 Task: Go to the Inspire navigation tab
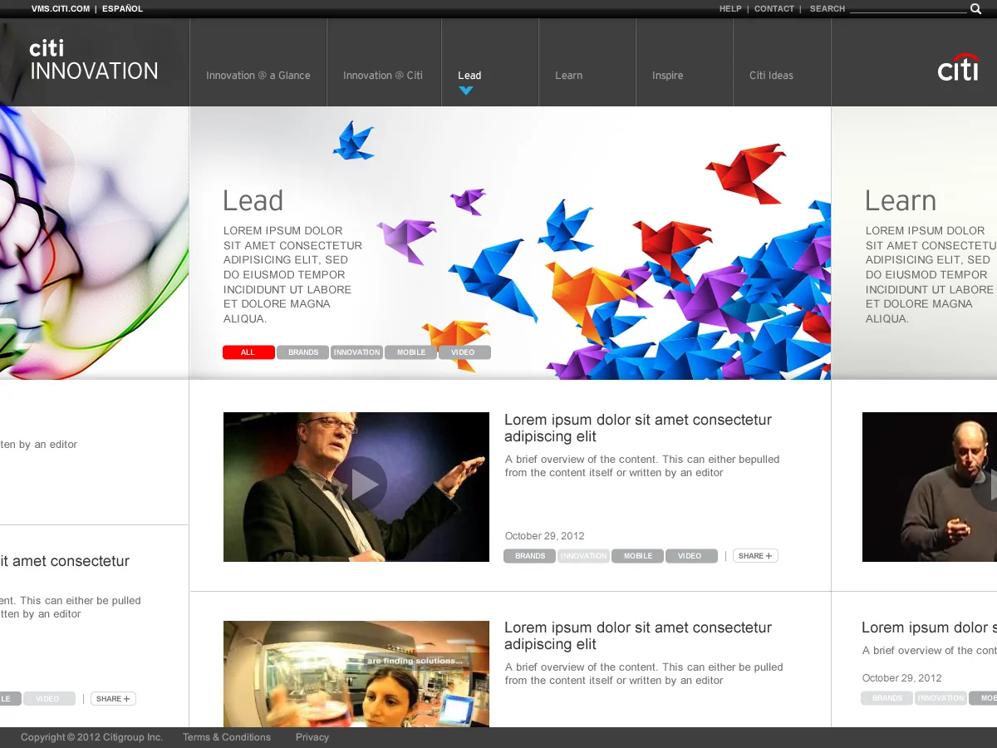[668, 76]
